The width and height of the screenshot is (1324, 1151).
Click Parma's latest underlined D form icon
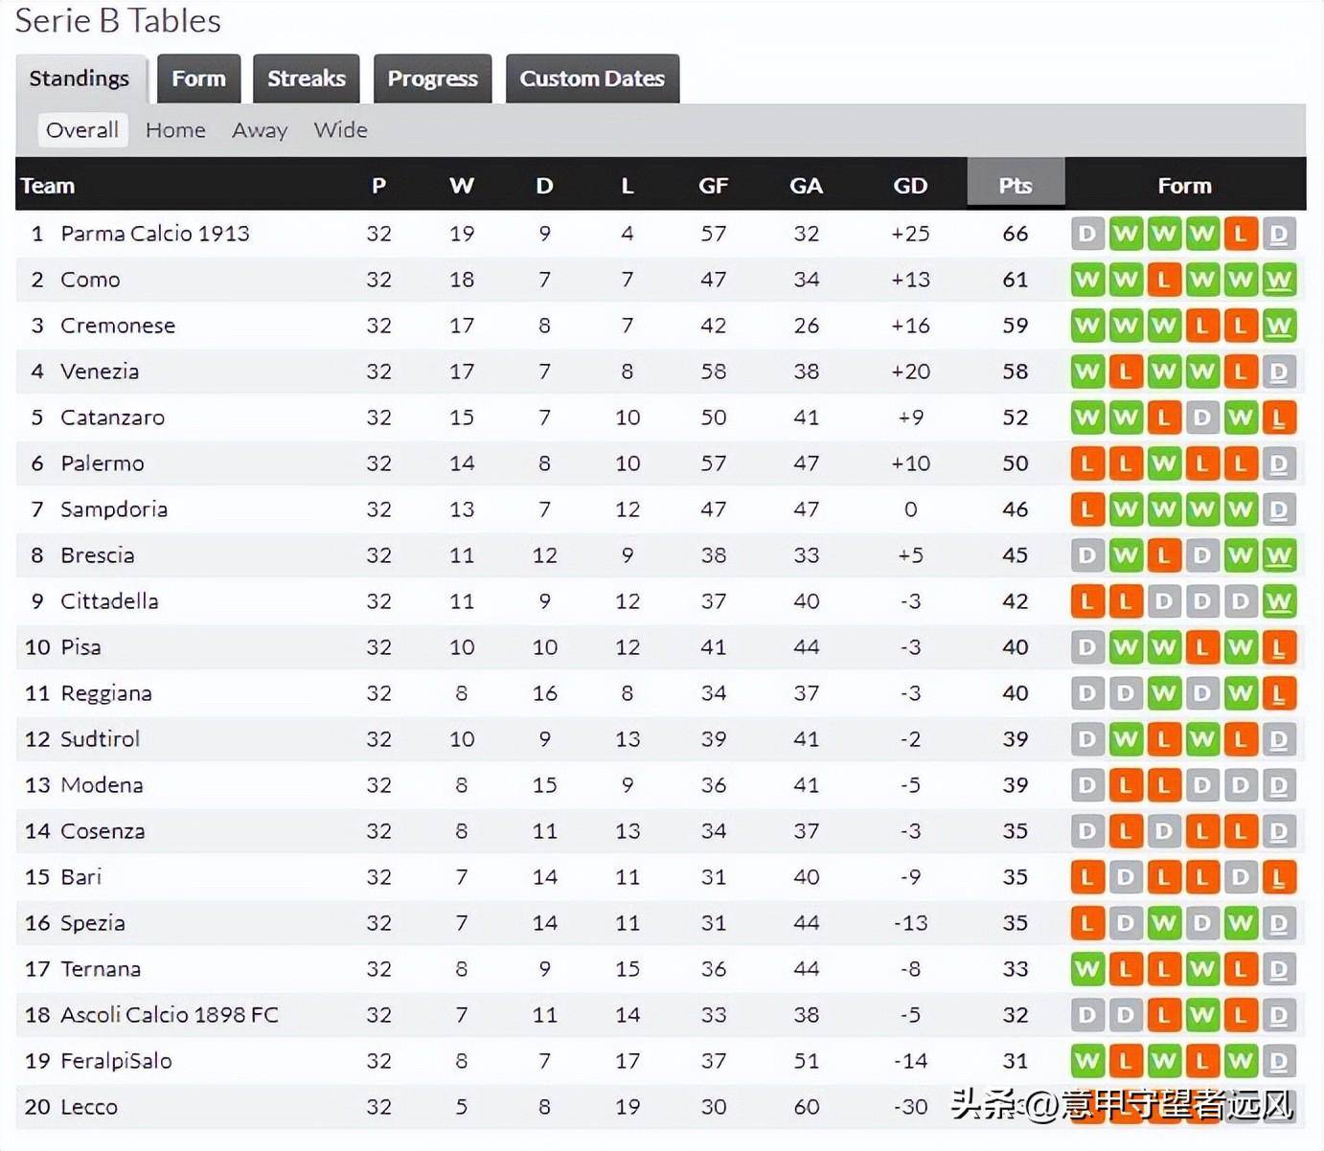[1278, 234]
